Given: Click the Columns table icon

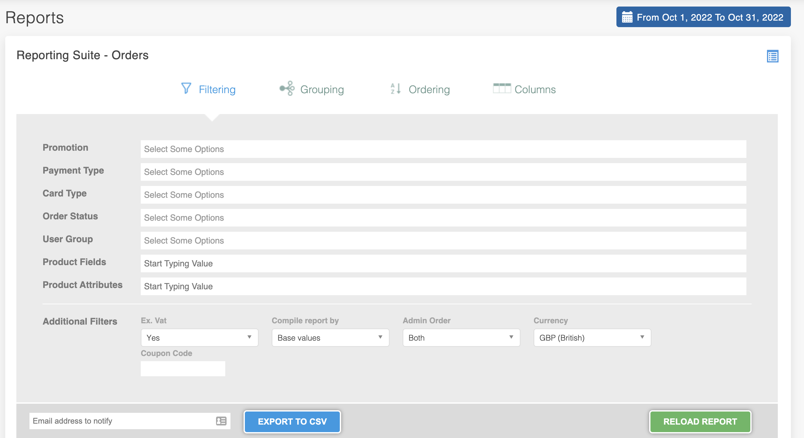Looking at the screenshot, I should coord(502,88).
